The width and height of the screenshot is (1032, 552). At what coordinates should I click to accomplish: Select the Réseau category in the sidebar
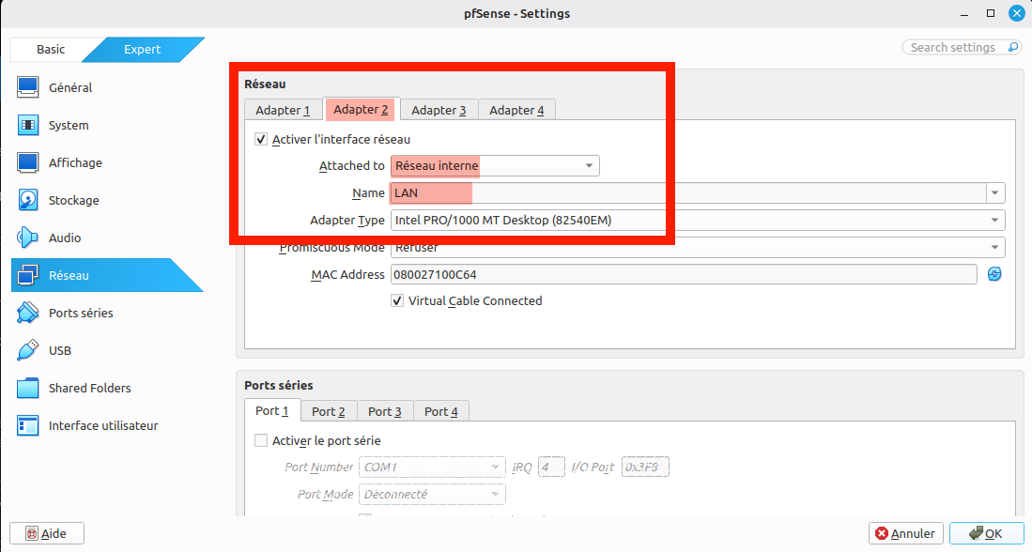point(107,275)
